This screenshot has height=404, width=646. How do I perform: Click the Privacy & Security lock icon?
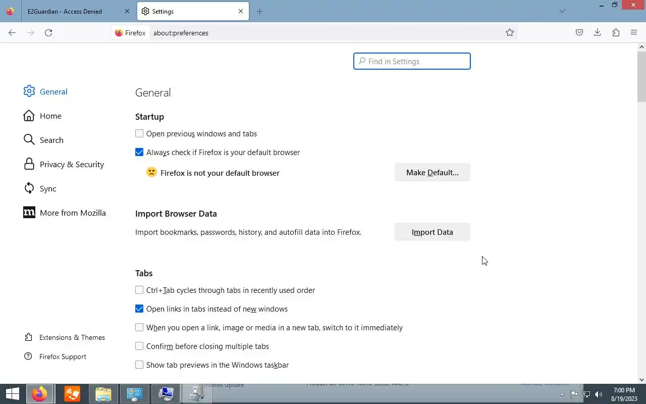point(29,164)
